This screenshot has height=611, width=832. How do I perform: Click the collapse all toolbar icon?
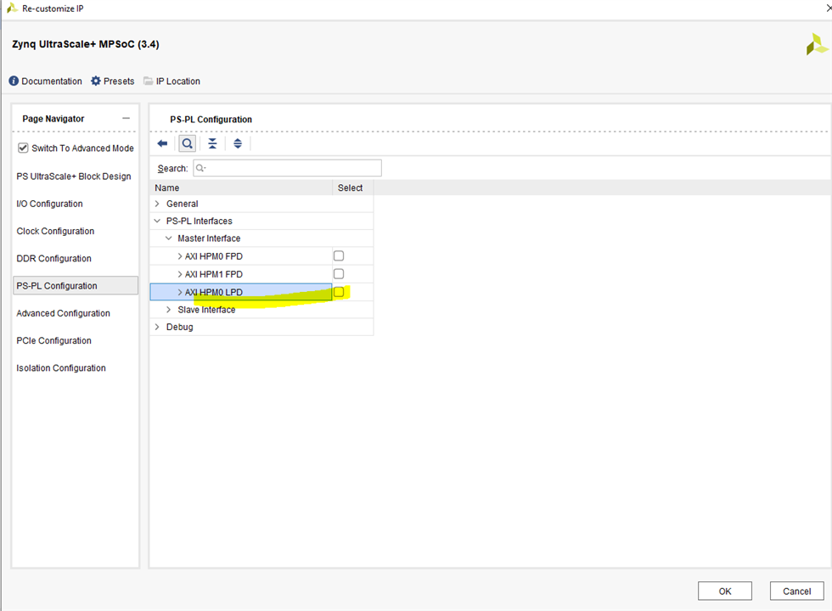click(x=212, y=143)
